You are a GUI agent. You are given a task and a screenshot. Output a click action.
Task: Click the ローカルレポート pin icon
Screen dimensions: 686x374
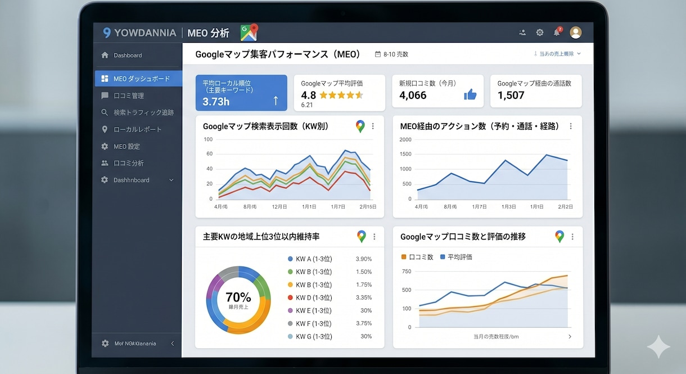(105, 129)
